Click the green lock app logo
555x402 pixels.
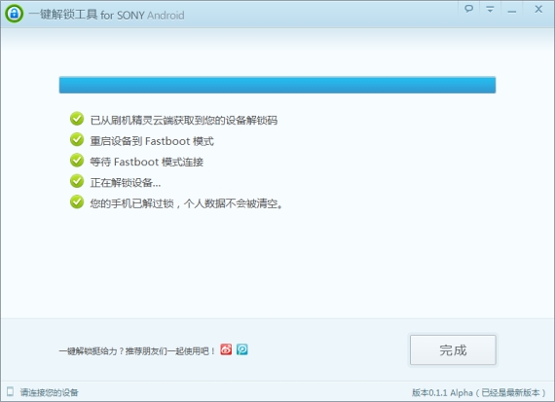[x=14, y=14]
